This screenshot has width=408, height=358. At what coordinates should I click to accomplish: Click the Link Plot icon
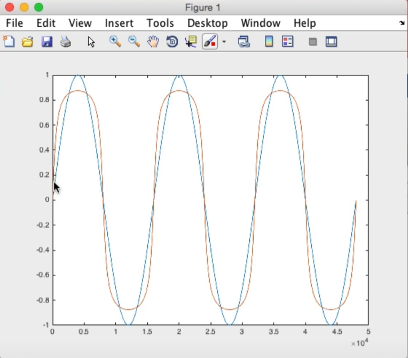pos(244,42)
